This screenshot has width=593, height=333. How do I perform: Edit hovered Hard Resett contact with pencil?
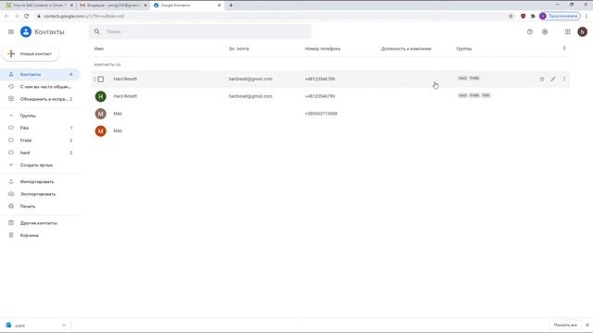pos(553,79)
